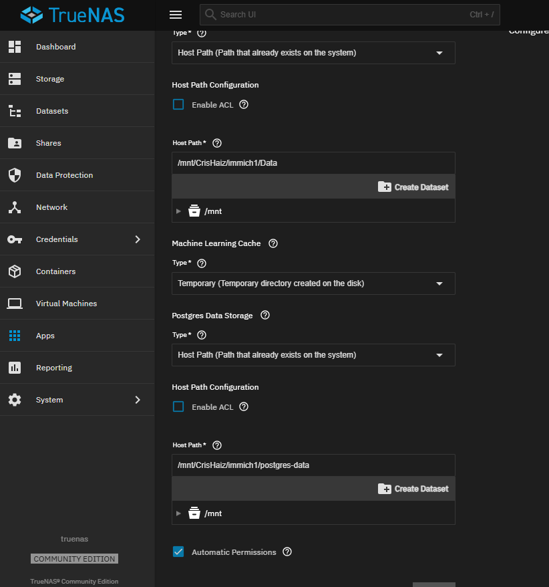Expand the System submenu chevron
Viewport: 549px width, 587px height.
[138, 400]
